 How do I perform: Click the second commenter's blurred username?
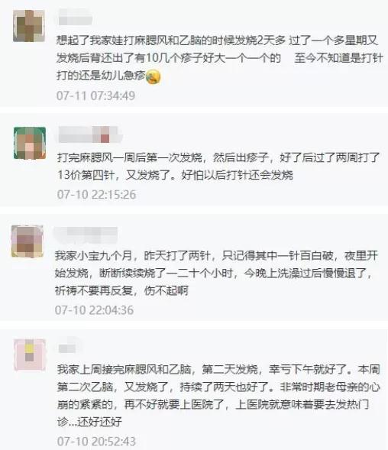(90, 134)
